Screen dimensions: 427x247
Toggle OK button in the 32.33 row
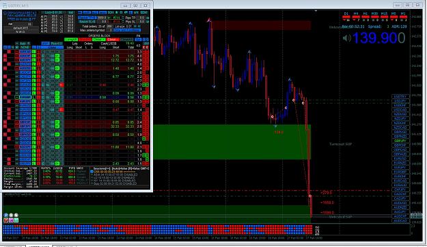[x=57, y=126]
